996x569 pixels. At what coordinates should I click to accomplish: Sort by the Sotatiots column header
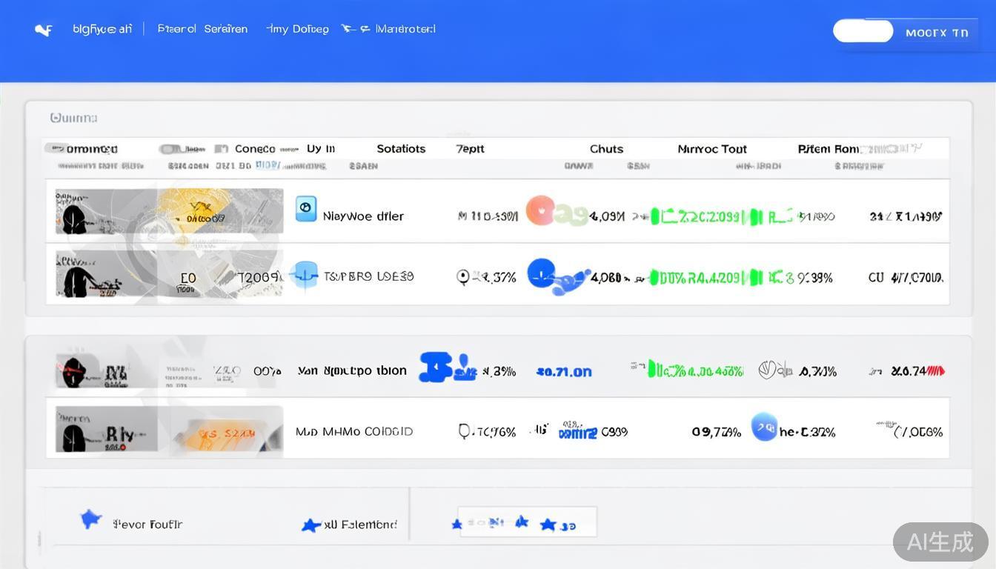pos(401,149)
